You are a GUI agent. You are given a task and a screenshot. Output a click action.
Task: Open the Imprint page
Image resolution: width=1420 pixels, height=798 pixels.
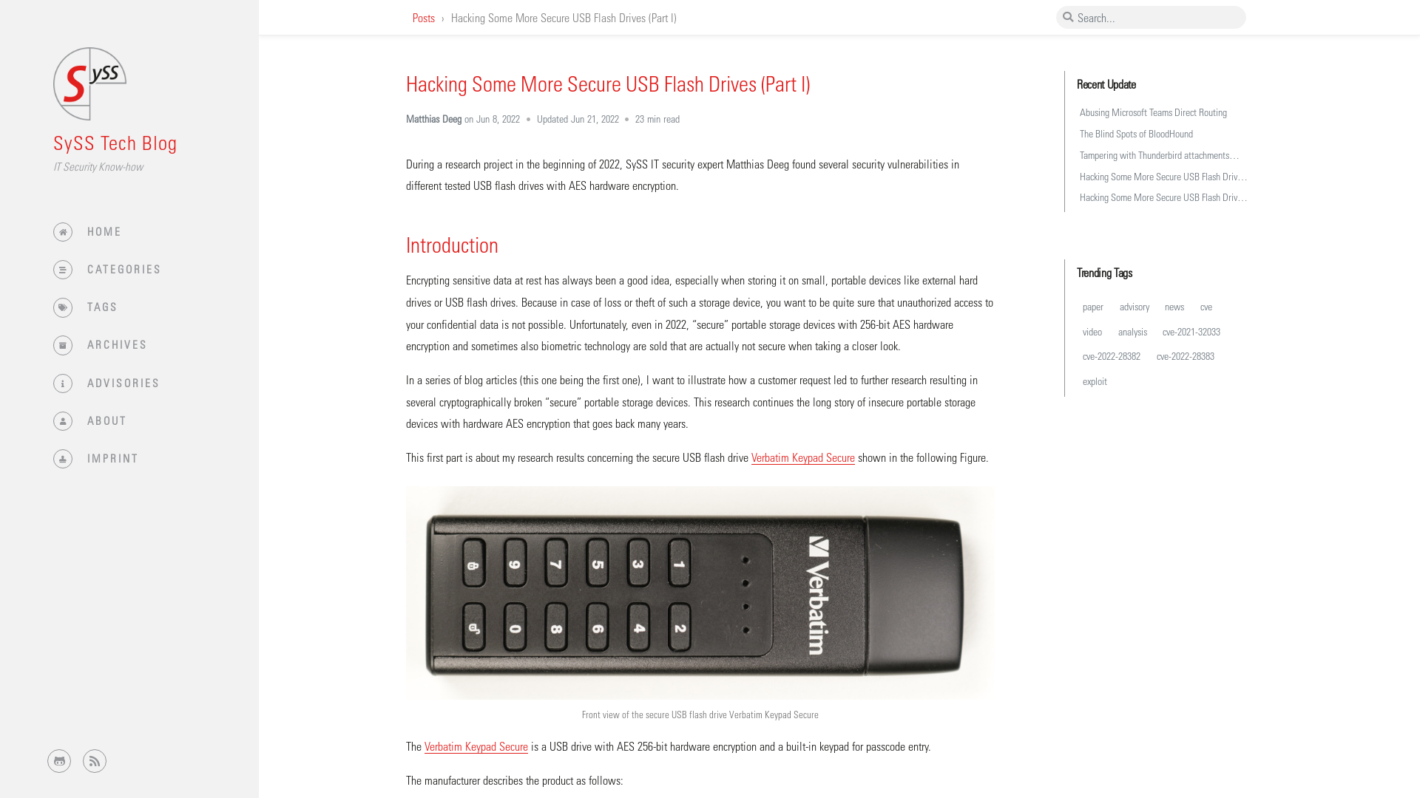click(112, 458)
